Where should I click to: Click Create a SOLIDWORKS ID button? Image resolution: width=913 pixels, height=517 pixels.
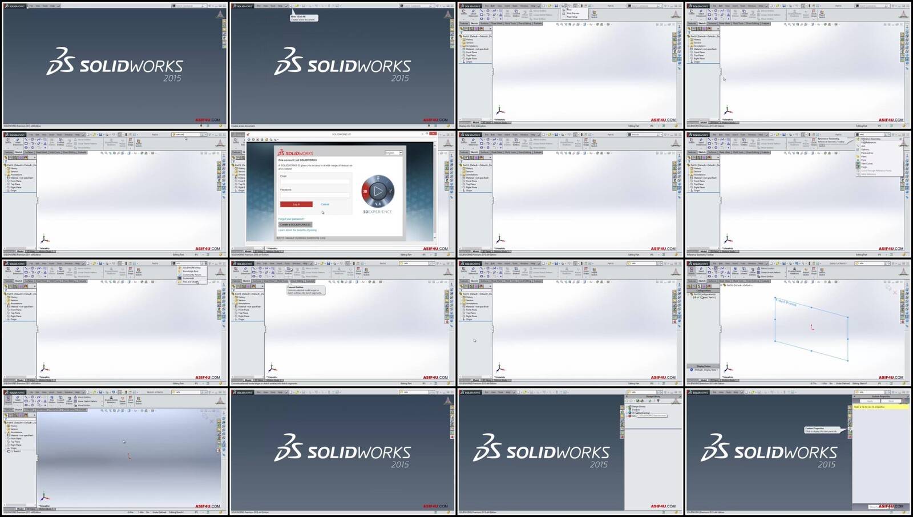coord(296,225)
